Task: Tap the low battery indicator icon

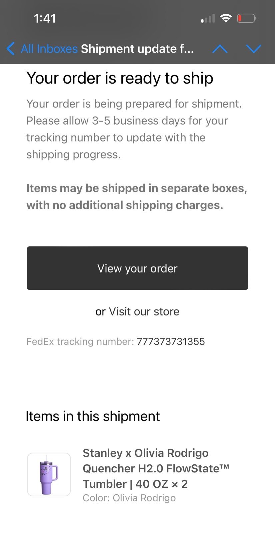Action: (x=246, y=18)
